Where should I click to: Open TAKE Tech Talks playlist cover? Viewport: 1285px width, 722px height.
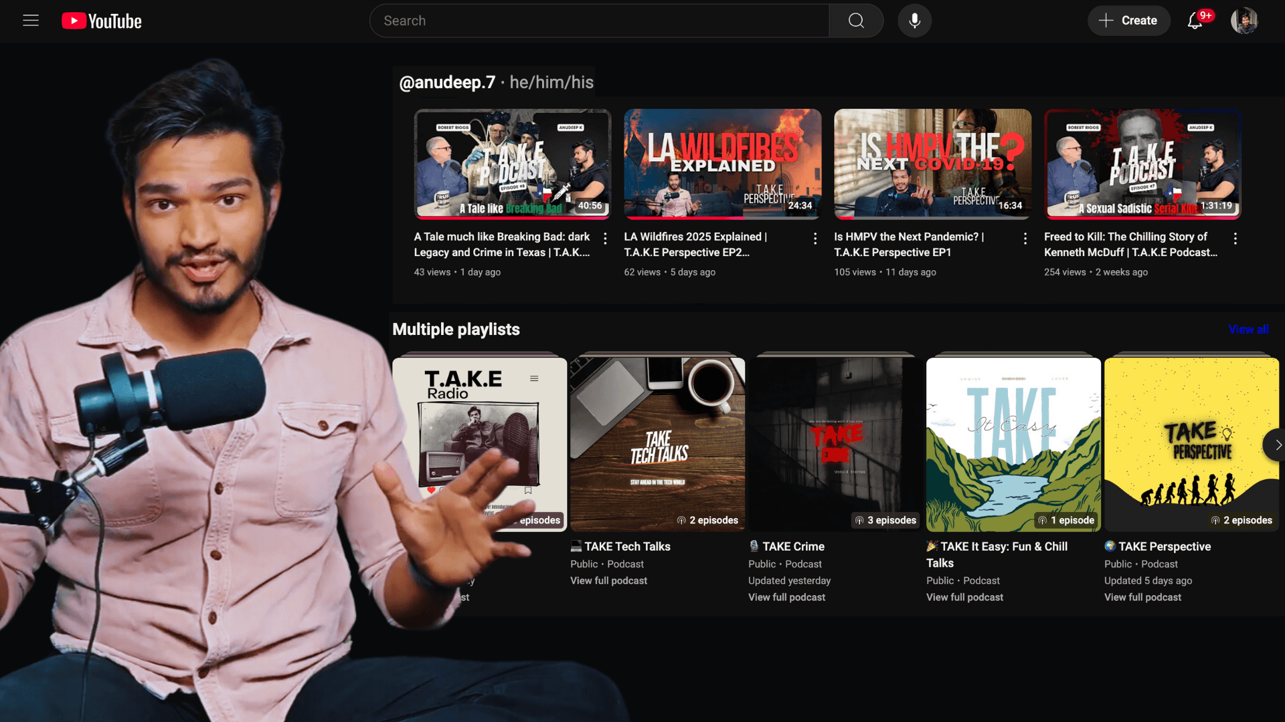(657, 445)
